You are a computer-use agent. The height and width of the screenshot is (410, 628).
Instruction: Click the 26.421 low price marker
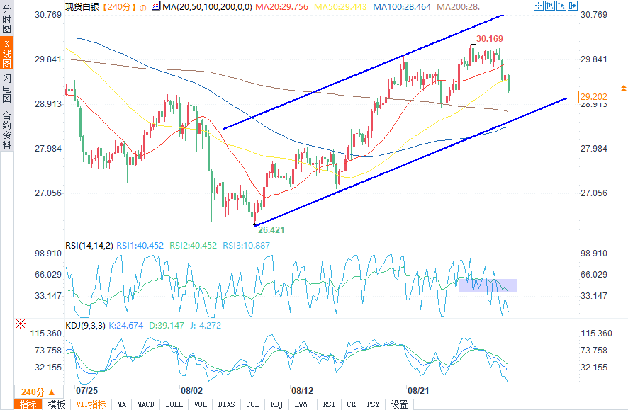click(271, 229)
